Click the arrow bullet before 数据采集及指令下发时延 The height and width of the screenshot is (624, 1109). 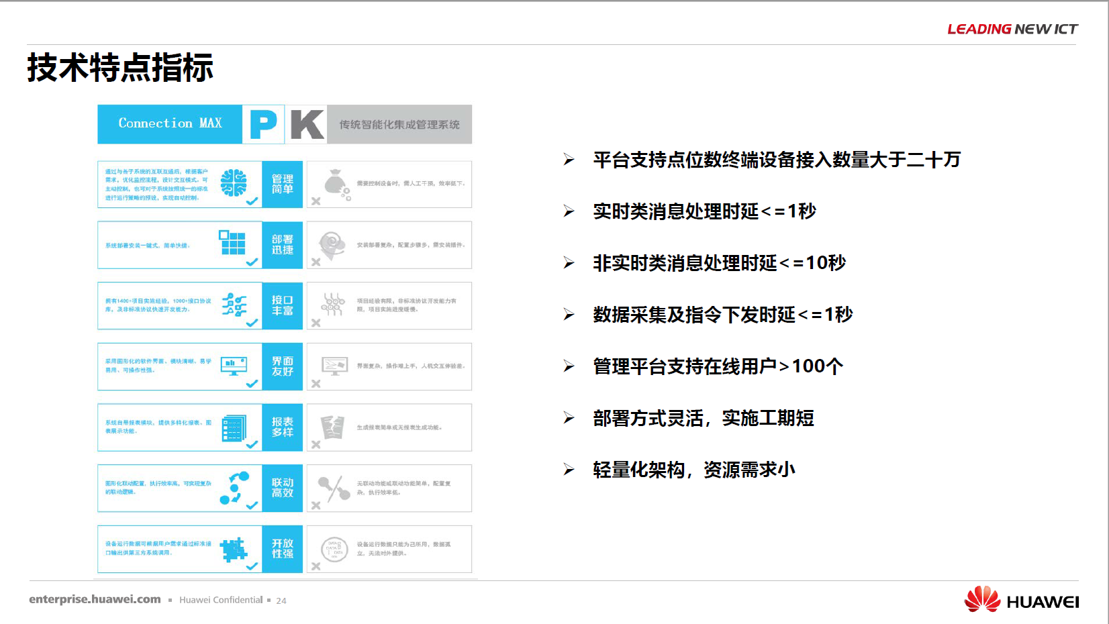(x=569, y=315)
